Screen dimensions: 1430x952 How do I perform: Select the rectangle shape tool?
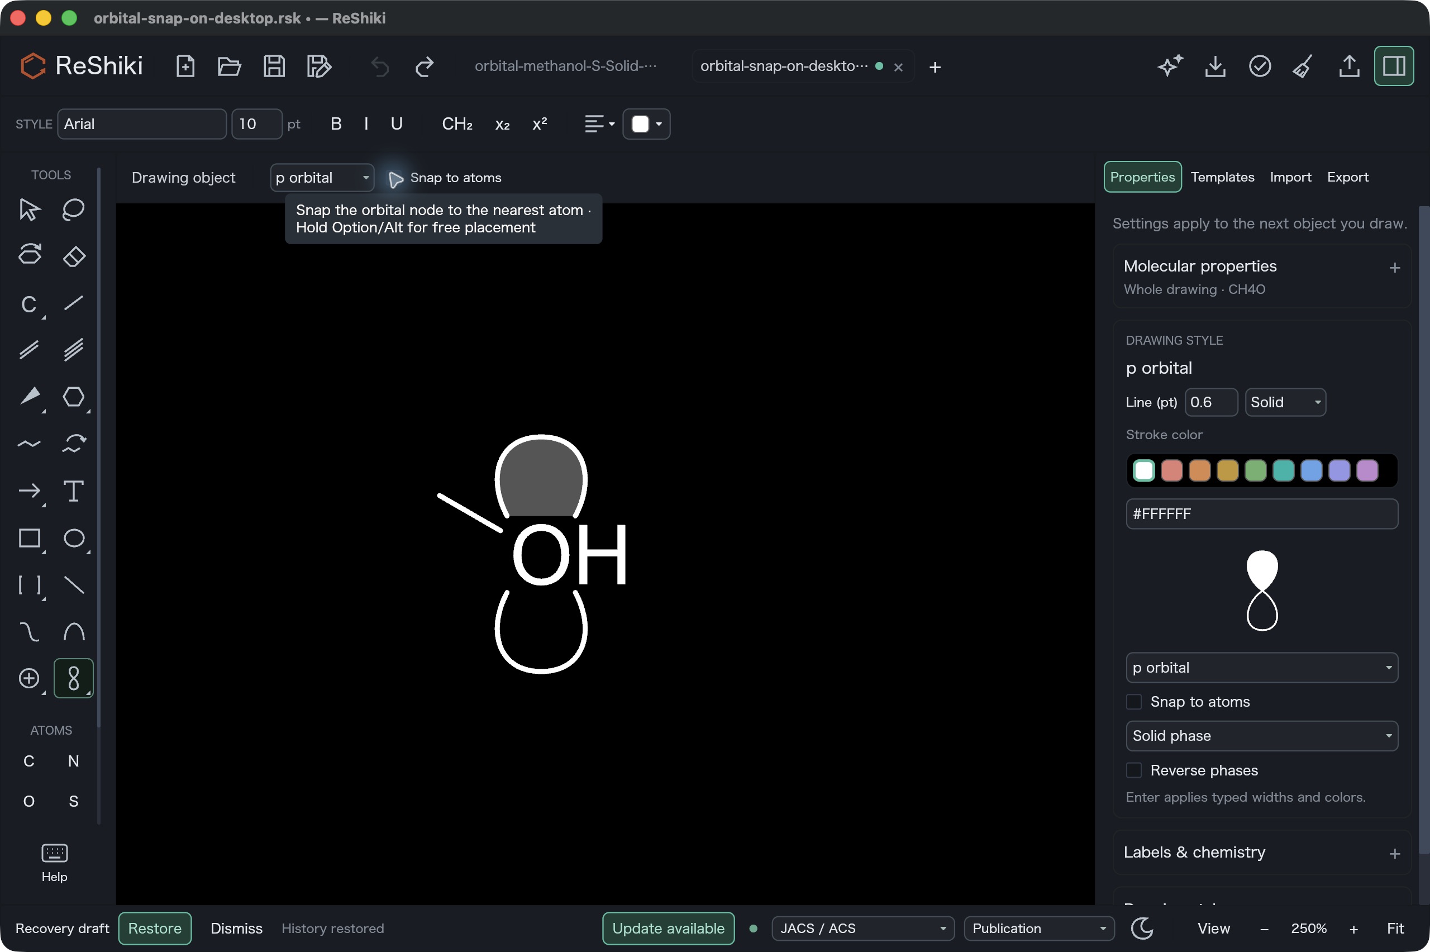pos(29,538)
